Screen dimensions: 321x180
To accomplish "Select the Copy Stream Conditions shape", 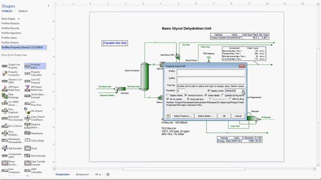I will tap(35, 118).
